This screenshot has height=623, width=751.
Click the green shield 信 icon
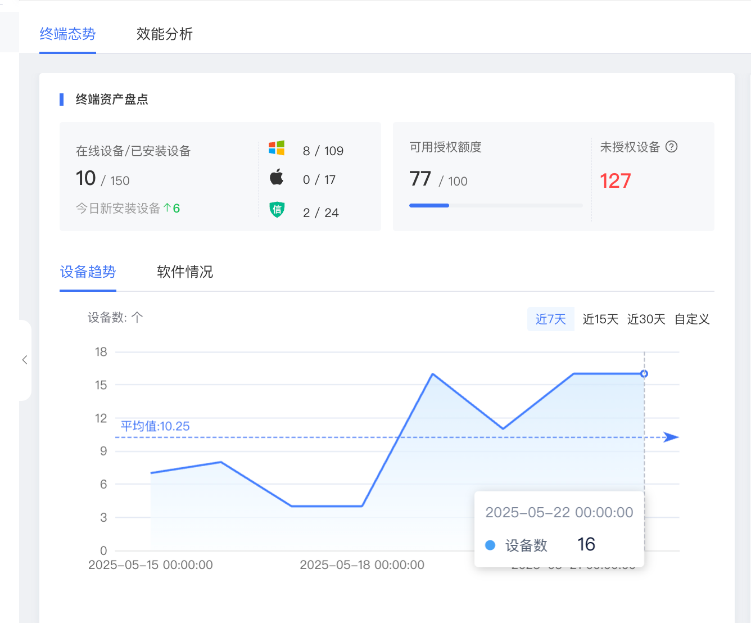(x=277, y=210)
